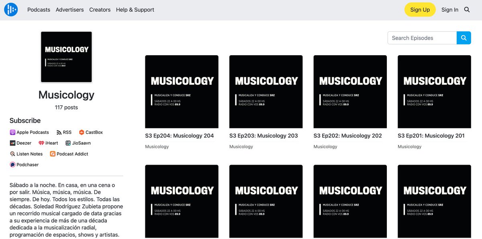482x239 pixels.
Task: Open Help & Support menu item
Action: pos(135,10)
